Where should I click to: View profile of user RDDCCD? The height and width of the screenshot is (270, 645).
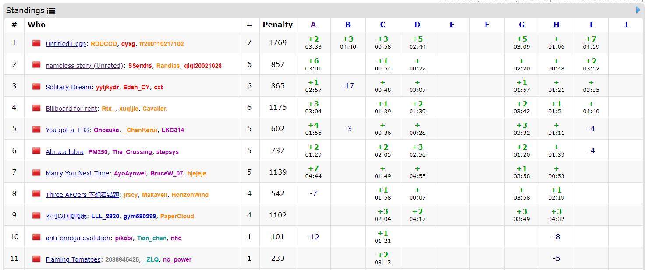[104, 44]
